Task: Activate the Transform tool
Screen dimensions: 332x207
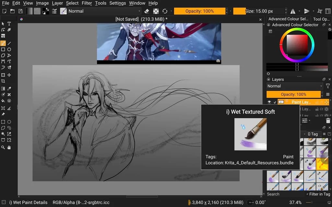Action: [x=3, y=75]
